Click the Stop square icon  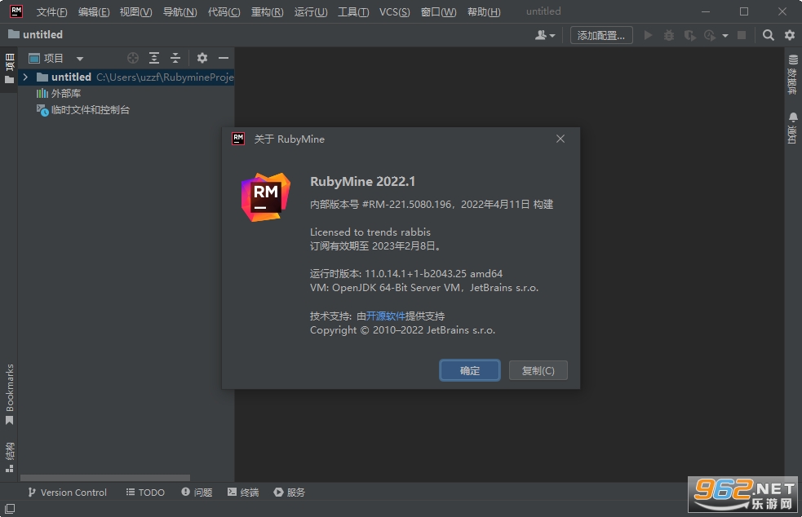coord(741,35)
